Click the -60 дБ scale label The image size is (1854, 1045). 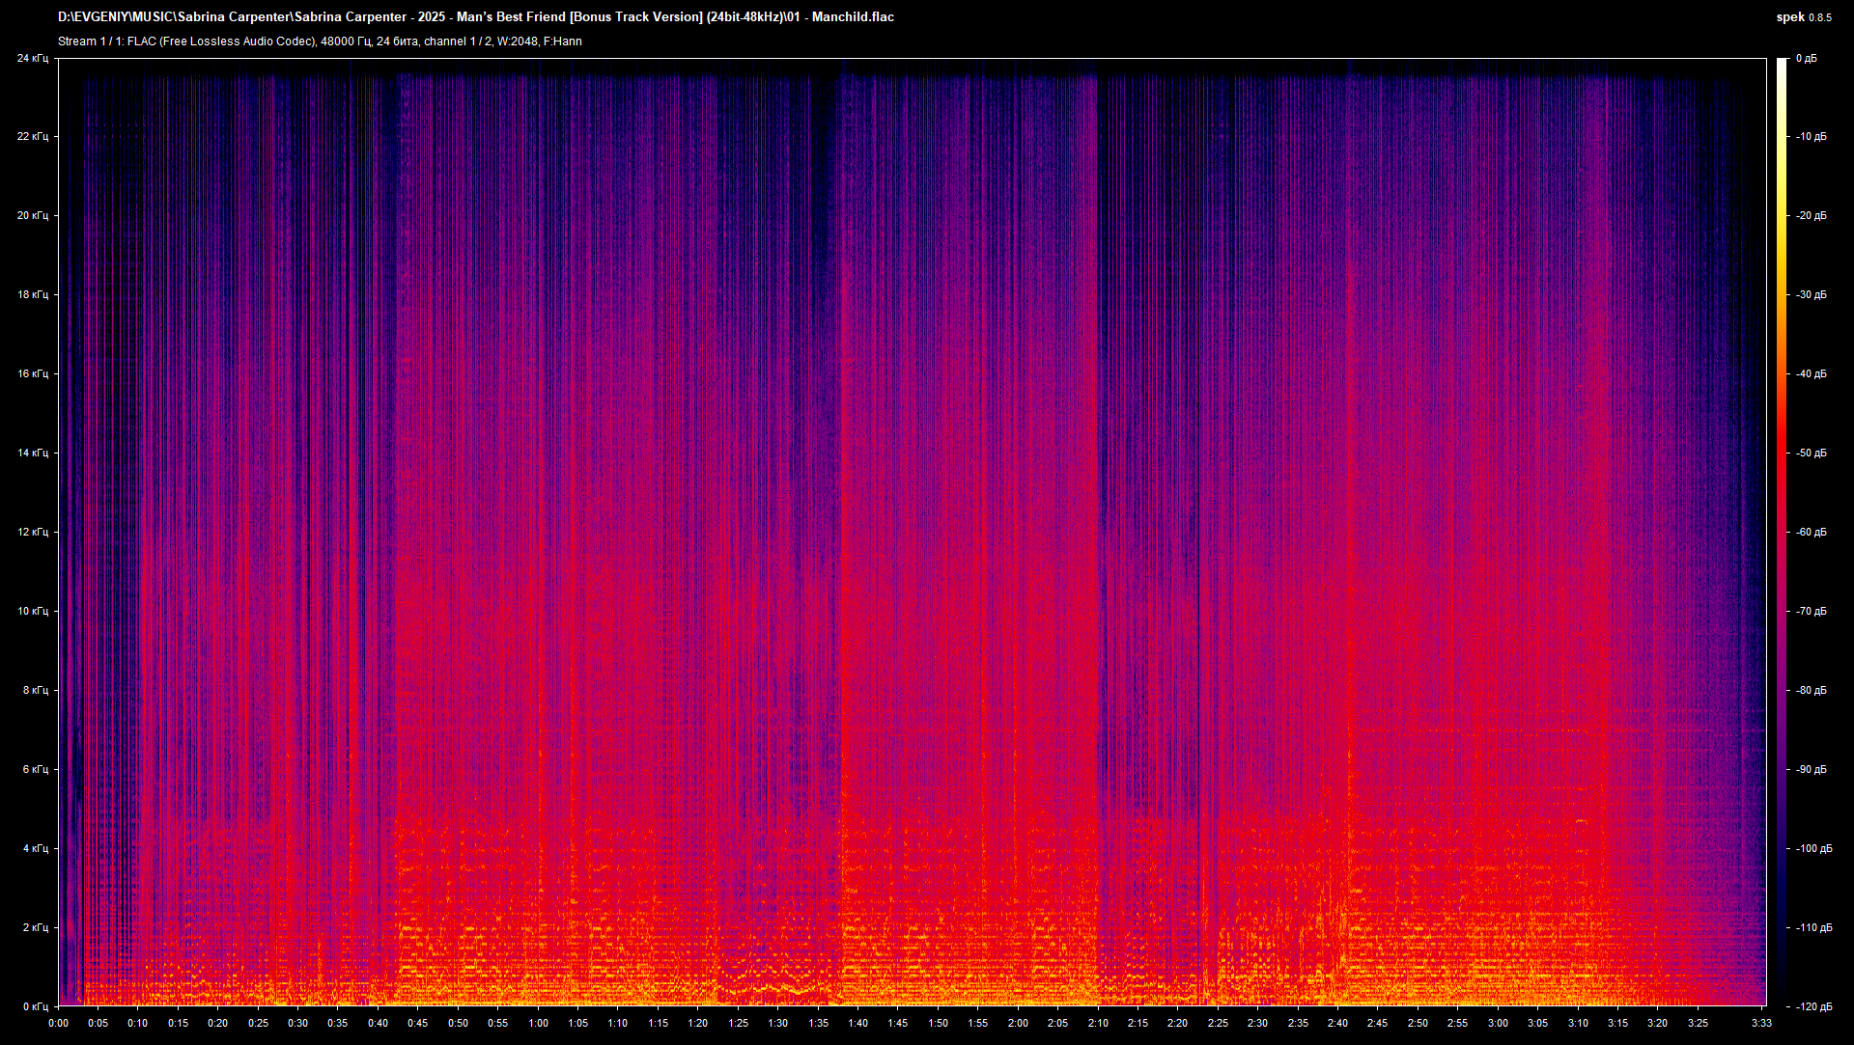pos(1811,532)
